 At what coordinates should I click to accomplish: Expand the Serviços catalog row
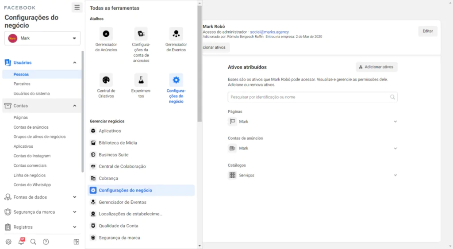pyautogui.click(x=395, y=175)
